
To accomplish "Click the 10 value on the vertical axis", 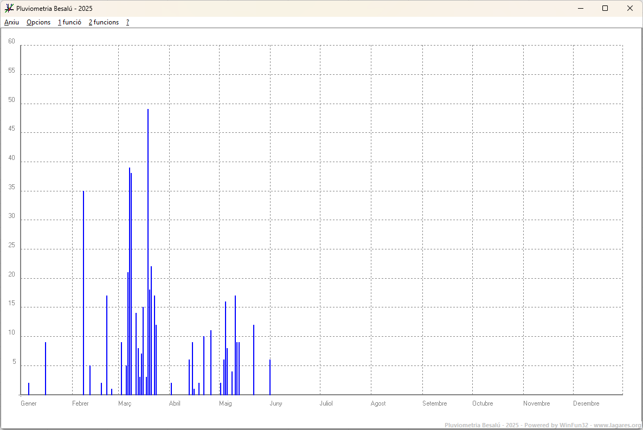I will [11, 332].
